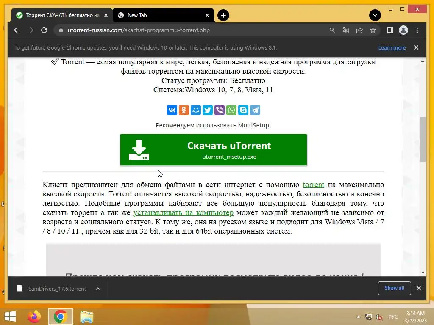This screenshot has width=434, height=325.
Task: Open the Windows Start button
Action: point(10,317)
